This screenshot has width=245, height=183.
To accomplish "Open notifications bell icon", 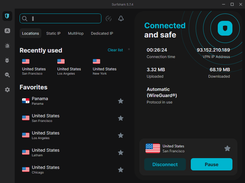I will pos(121,18).
